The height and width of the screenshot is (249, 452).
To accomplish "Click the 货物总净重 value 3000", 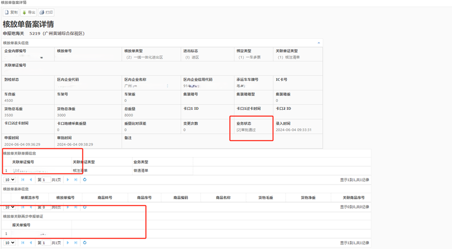I will point(61,115).
